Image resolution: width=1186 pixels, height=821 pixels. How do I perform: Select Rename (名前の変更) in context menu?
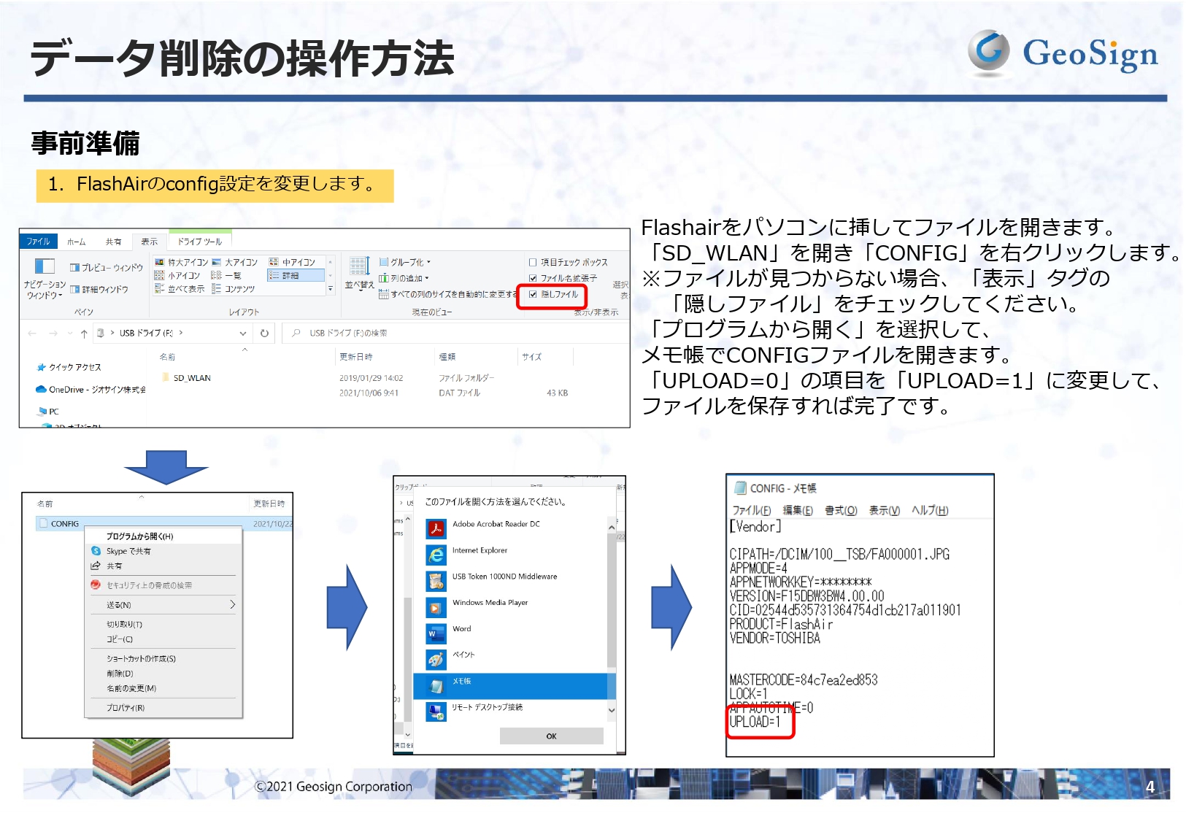pos(164,688)
